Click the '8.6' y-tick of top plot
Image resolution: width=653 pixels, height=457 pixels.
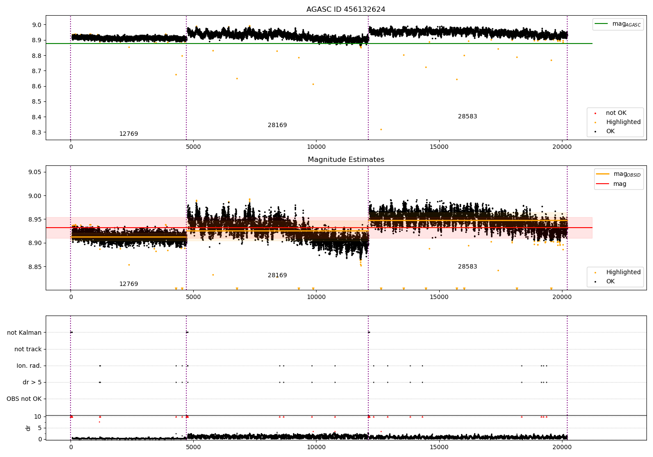(36, 86)
